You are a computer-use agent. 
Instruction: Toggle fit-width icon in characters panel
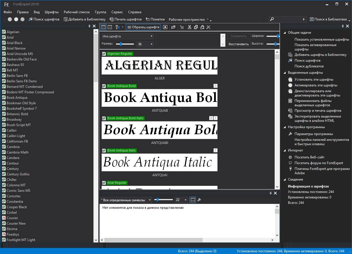(193, 200)
